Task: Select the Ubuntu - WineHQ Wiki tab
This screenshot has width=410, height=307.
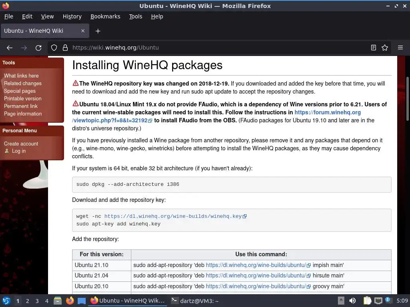Action: (x=45, y=31)
